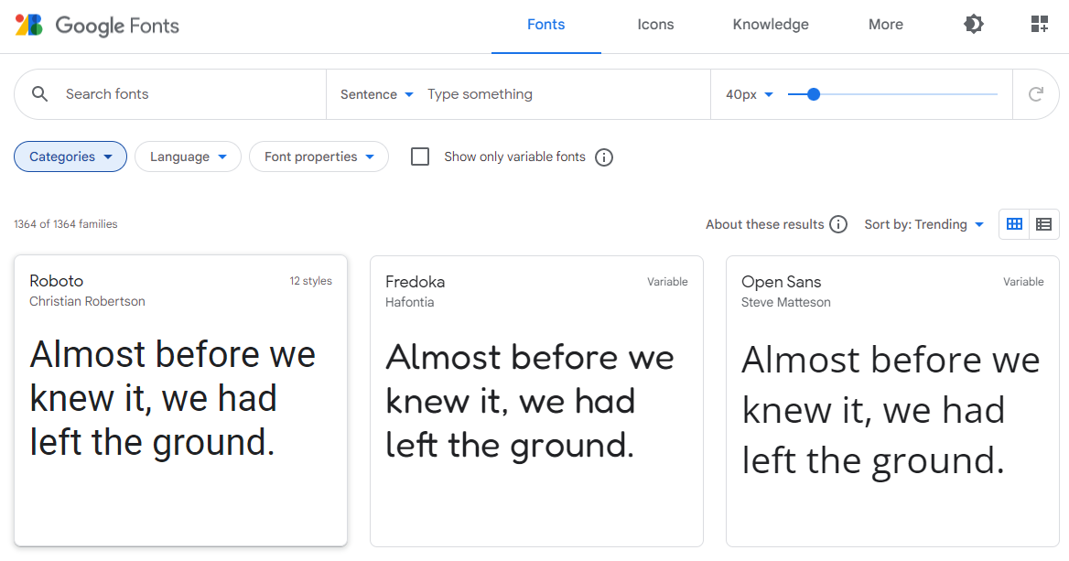Open the Knowledge tab
The image size is (1069, 561).
[771, 25]
